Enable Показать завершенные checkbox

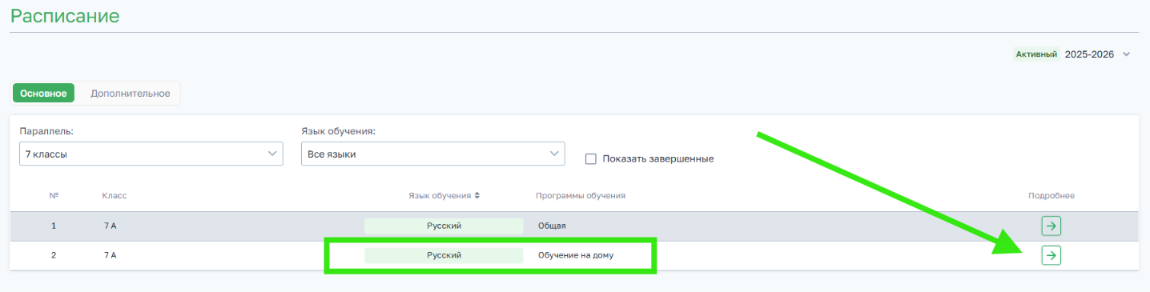coord(591,158)
